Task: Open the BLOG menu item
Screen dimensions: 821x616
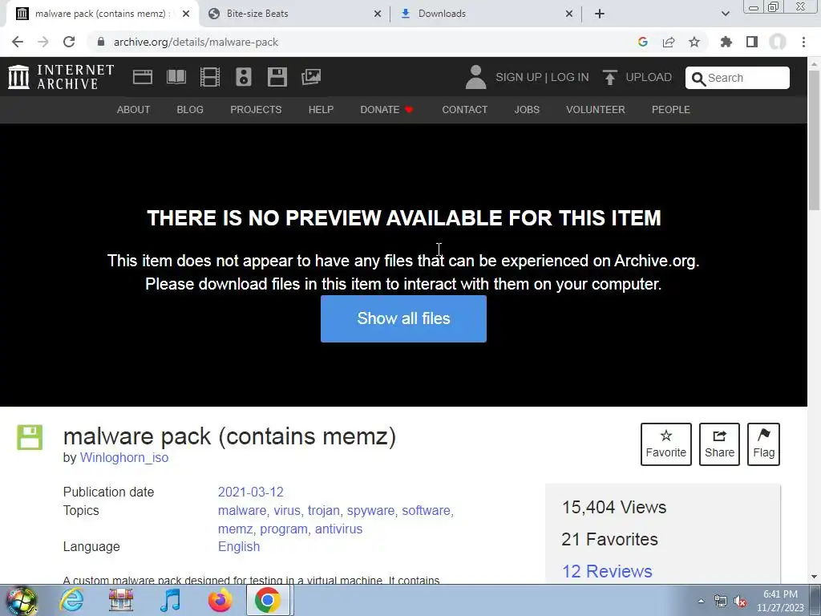Action: 190,109
